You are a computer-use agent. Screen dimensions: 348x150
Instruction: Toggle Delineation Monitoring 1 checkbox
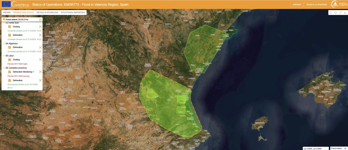(10, 72)
